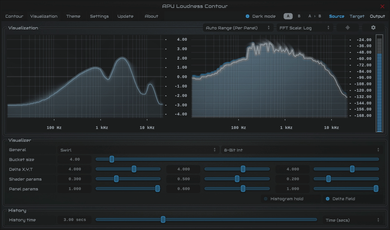Open visualization options via the gear icon

pyautogui.click(x=373, y=28)
